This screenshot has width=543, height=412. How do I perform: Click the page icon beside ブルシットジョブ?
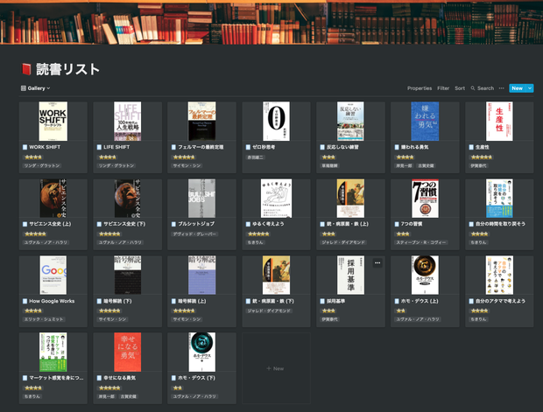(173, 224)
